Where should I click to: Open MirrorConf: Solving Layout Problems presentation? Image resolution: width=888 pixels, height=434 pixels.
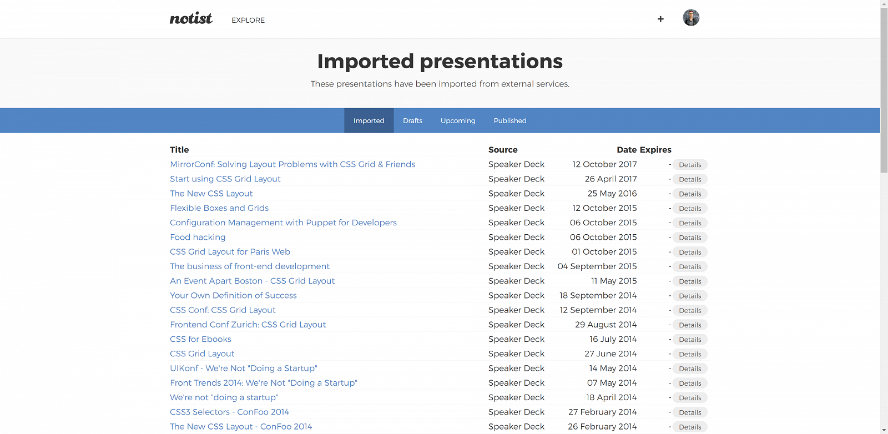tap(292, 164)
